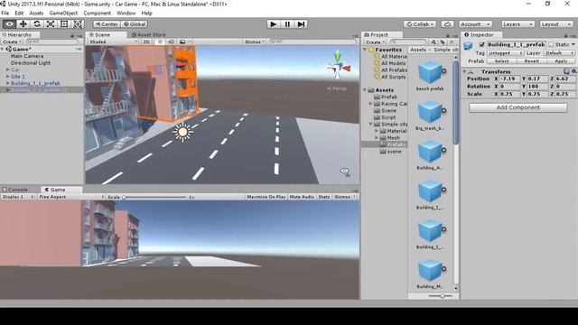
Task: Click the Step frame button
Action: tap(301, 24)
